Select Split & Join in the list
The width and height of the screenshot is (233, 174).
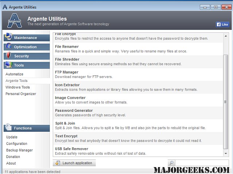coord(138,126)
